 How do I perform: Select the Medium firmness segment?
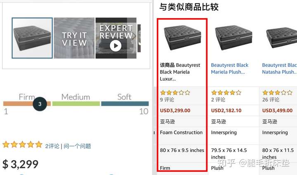(x=76, y=104)
